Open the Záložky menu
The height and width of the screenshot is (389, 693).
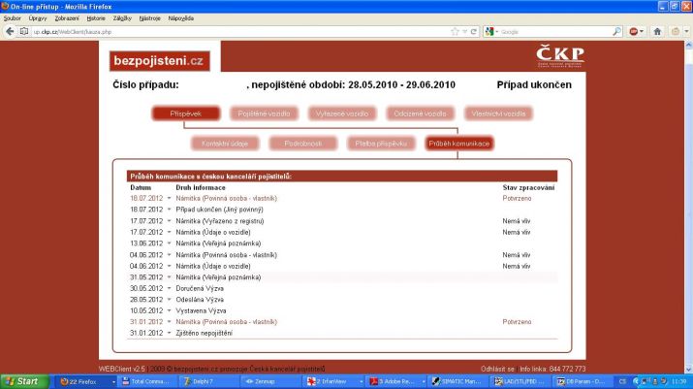[x=122, y=18]
